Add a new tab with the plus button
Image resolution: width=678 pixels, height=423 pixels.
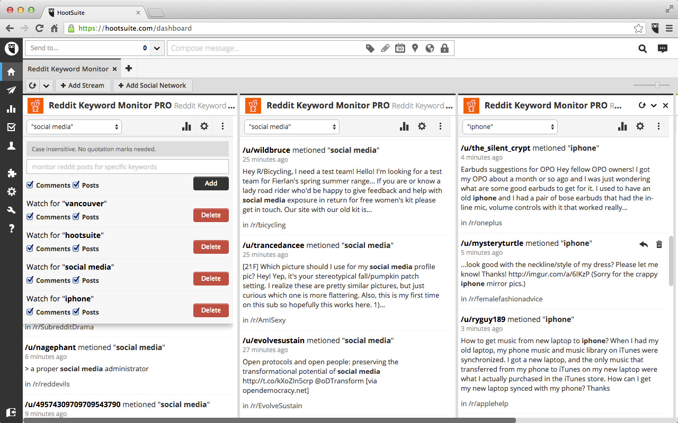128,69
